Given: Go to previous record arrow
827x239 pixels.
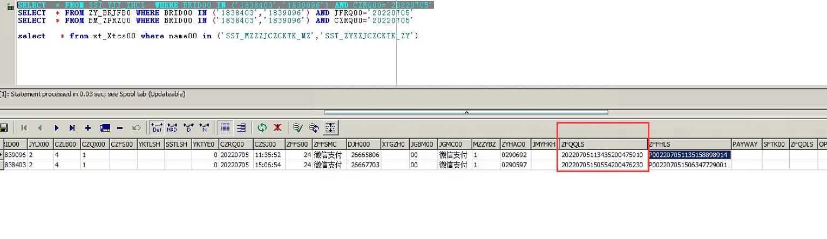Looking at the screenshot, I should (x=40, y=128).
